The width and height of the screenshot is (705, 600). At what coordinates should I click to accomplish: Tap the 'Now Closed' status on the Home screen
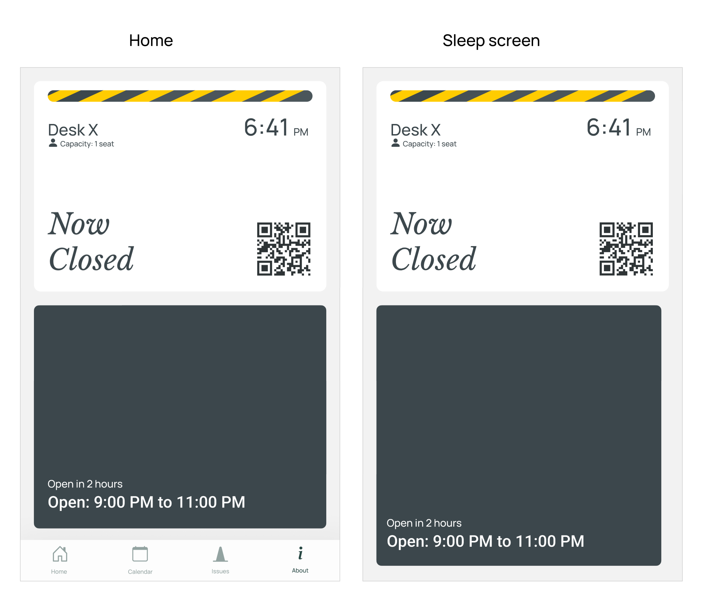[x=91, y=241]
